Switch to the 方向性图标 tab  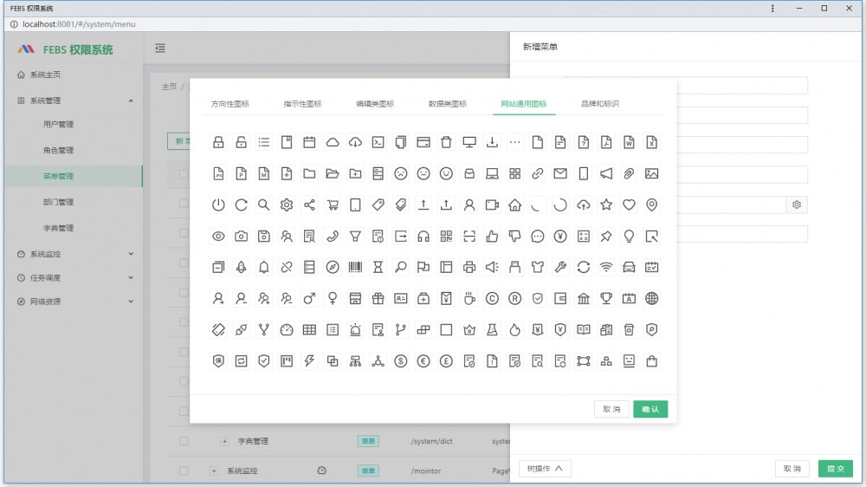click(x=229, y=104)
